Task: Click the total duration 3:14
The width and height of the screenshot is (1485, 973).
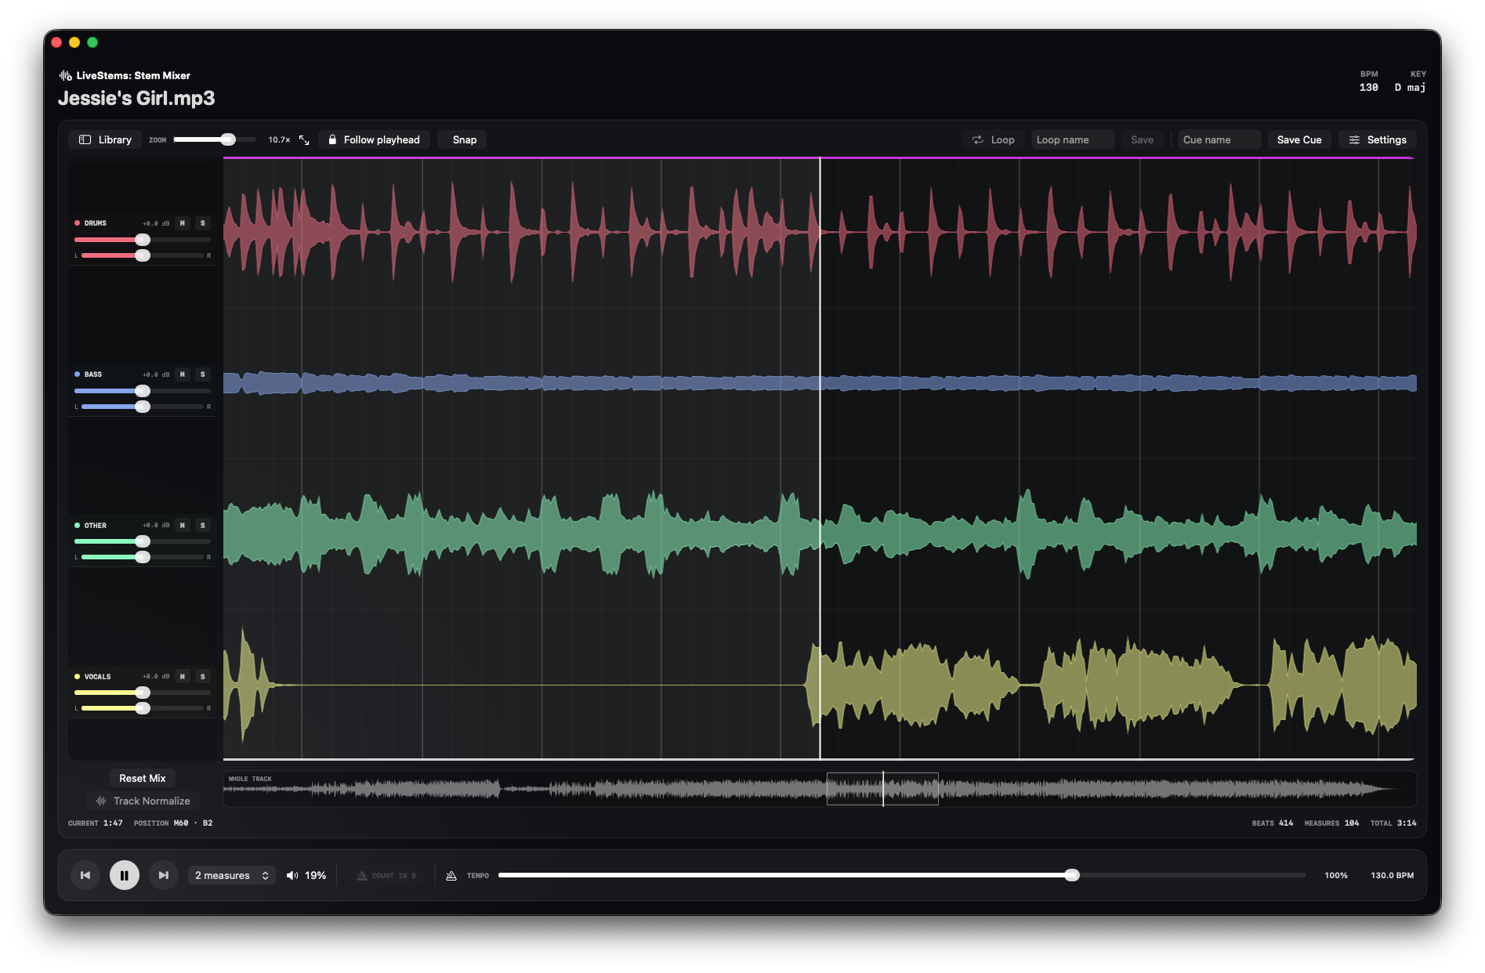Action: (1407, 823)
